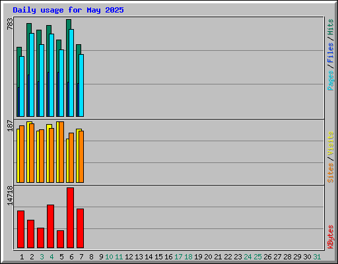Click the 783 scale value label
Image resolution: width=338 pixels, height=264 pixels.
pyautogui.click(x=10, y=24)
